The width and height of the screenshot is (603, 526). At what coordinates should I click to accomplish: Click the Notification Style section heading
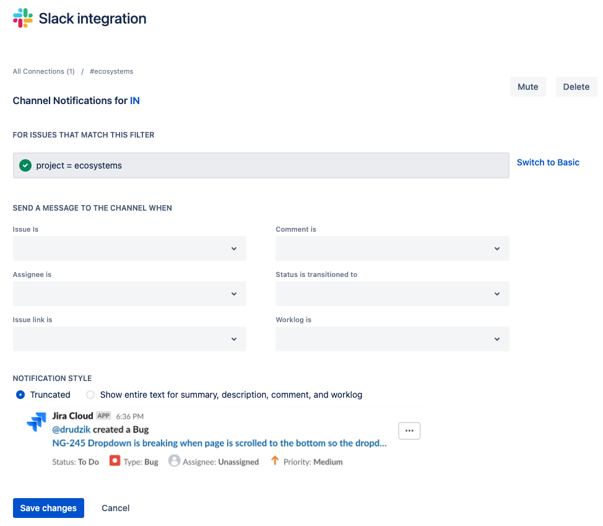[x=52, y=379]
